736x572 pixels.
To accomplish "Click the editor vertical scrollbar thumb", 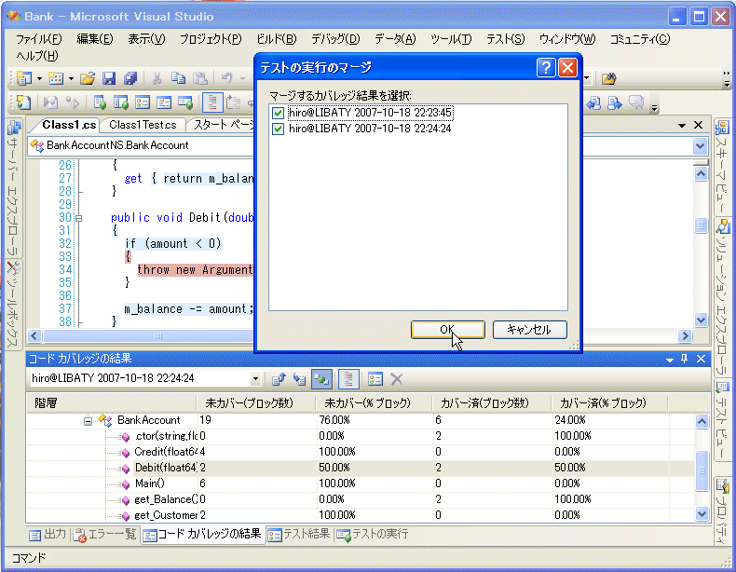I will [x=701, y=225].
